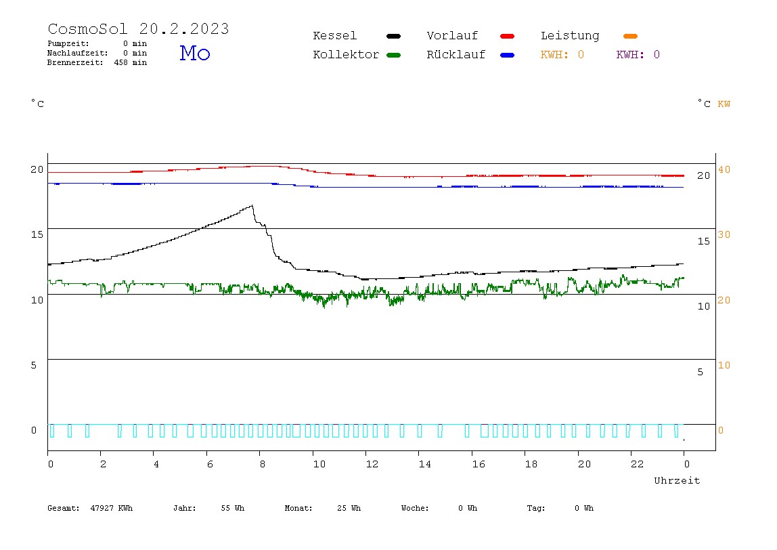The image size is (777, 550).
Task: Click the 'Pumpzeit:' label
Action: pyautogui.click(x=68, y=43)
